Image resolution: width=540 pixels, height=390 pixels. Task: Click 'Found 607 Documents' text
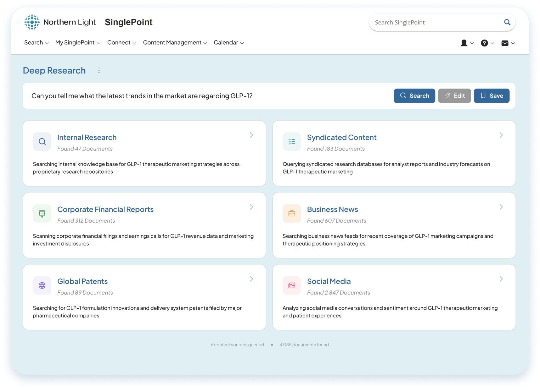(x=336, y=221)
